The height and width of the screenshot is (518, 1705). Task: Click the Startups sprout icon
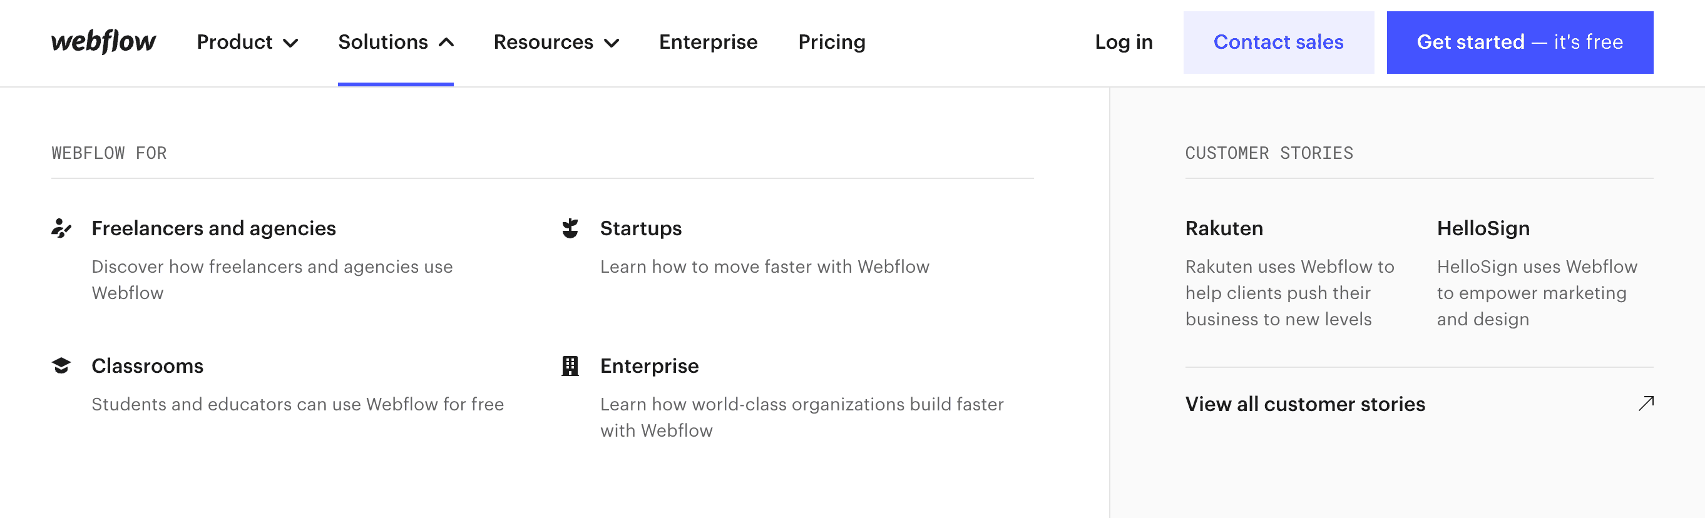(x=570, y=228)
